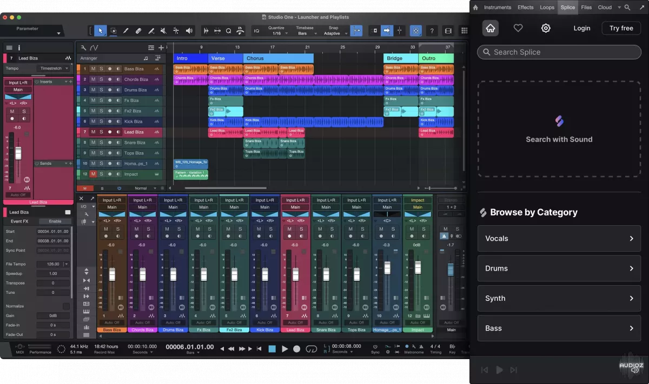The height and width of the screenshot is (384, 649).
Task: Open the Quantize 1/16 dropdown
Action: tap(276, 31)
